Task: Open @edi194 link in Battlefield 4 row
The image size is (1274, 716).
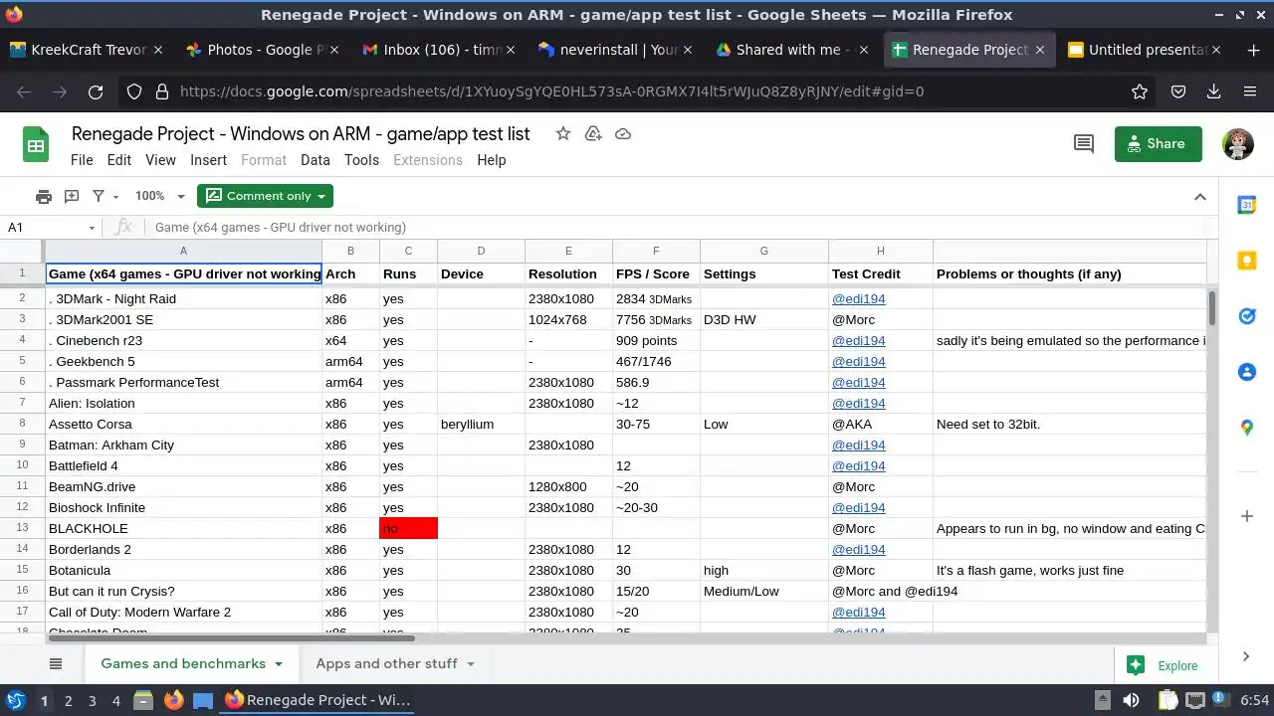Action: pyautogui.click(x=858, y=466)
